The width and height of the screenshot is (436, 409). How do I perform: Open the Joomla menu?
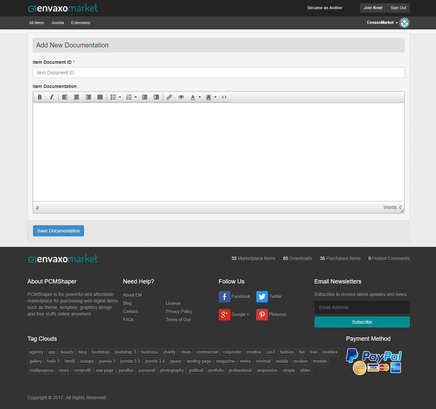[58, 23]
